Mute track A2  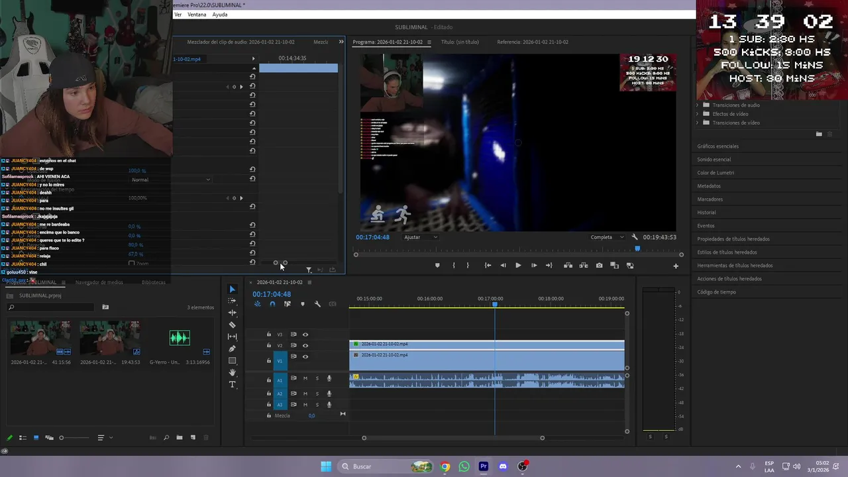tap(305, 394)
